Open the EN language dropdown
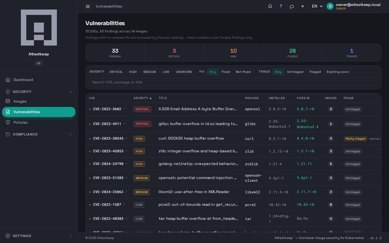Image resolution: width=389 pixels, height=243 pixels. pos(316,6)
